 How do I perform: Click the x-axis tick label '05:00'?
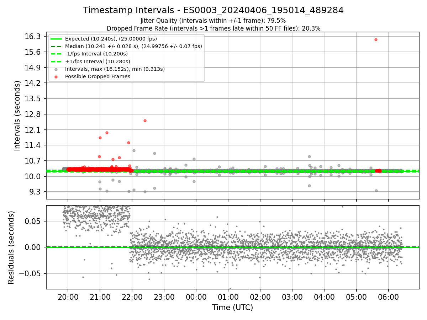click(x=356, y=297)
